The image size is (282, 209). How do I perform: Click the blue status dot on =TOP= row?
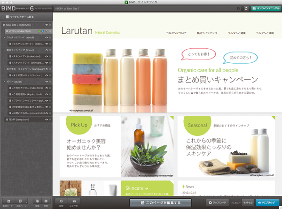point(43,31)
